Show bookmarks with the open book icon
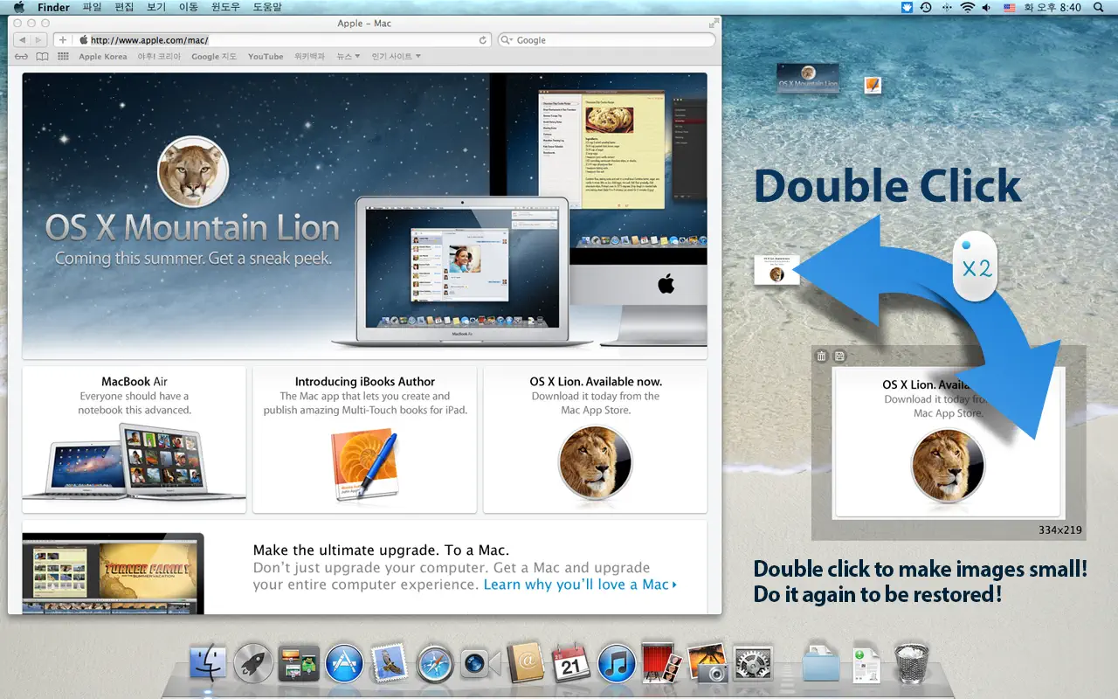Screen dimensions: 1118x699 (x=42, y=57)
